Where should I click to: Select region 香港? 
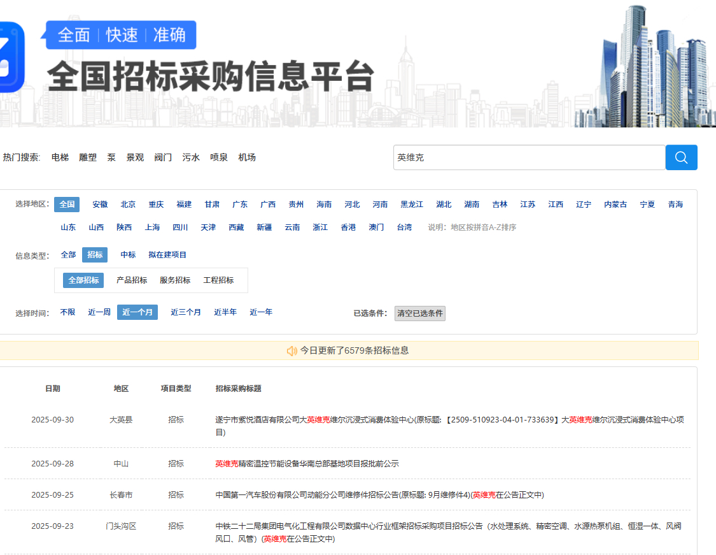click(348, 227)
